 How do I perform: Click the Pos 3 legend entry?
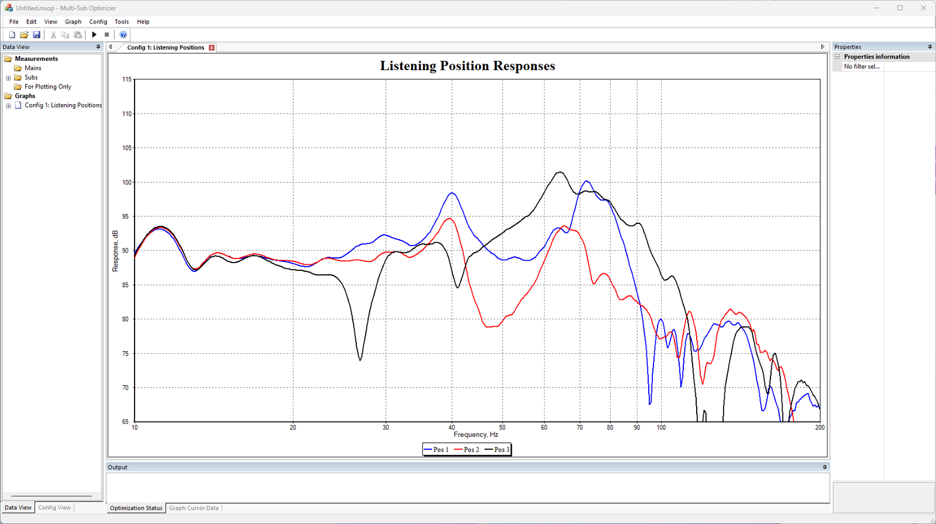pyautogui.click(x=497, y=450)
